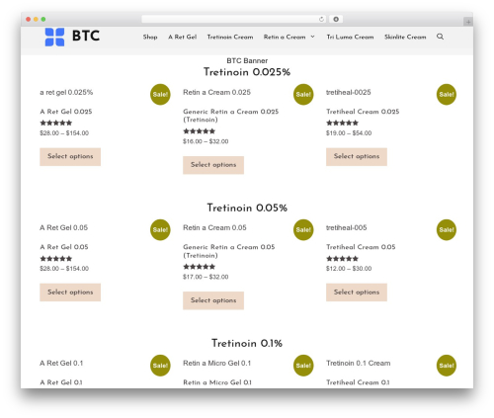
Task: Click Sale badge on Retin a Cream 0.05
Action: 303,230
